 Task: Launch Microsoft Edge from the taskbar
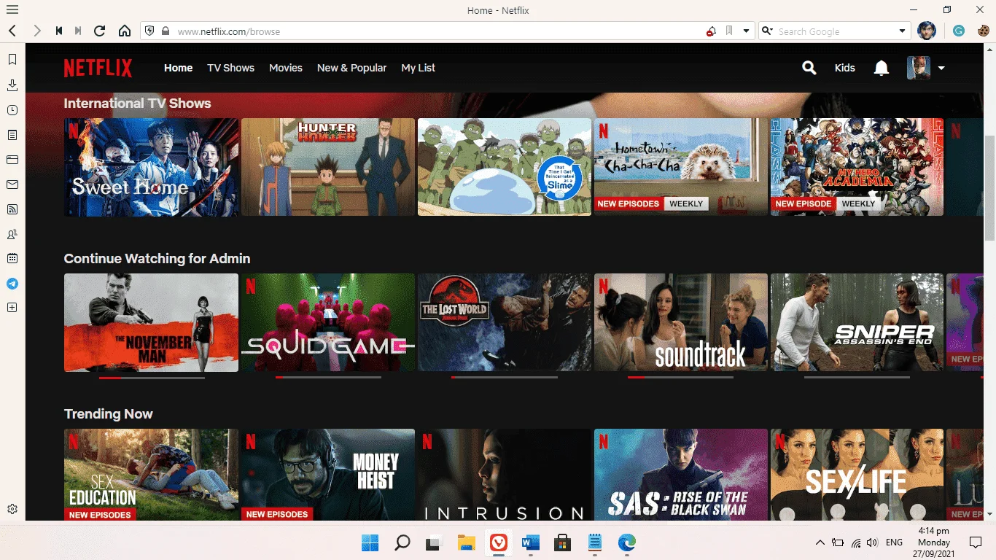click(x=626, y=542)
